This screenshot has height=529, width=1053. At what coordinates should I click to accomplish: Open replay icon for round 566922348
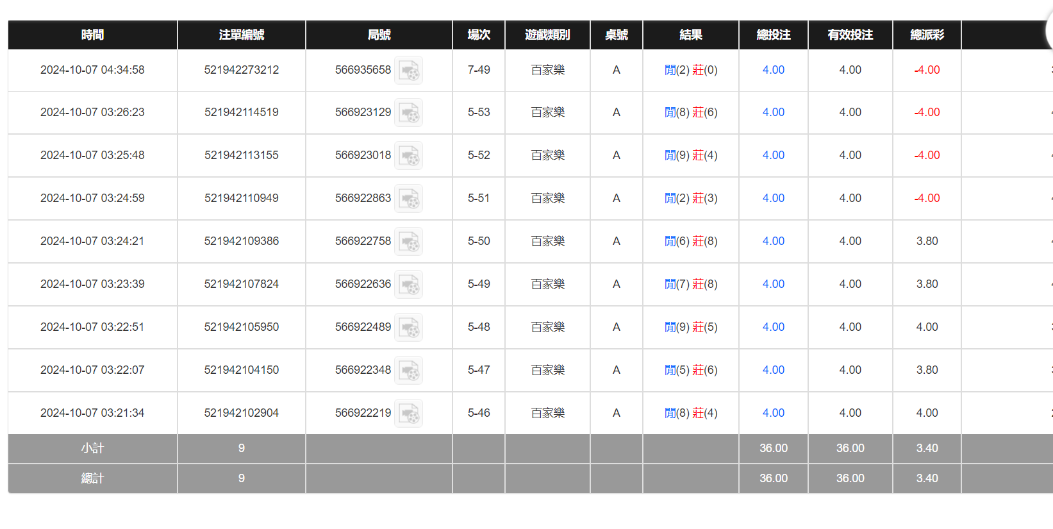tap(408, 371)
